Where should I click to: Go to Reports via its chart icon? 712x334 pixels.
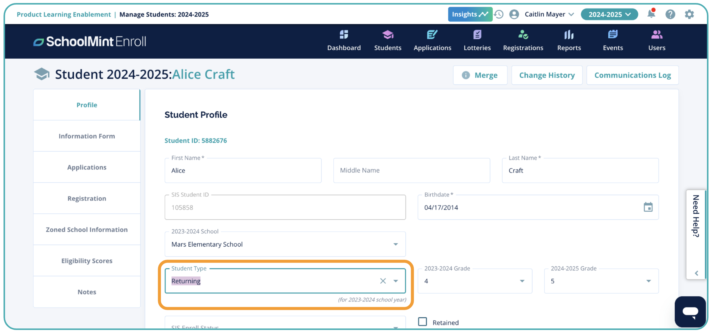click(569, 35)
